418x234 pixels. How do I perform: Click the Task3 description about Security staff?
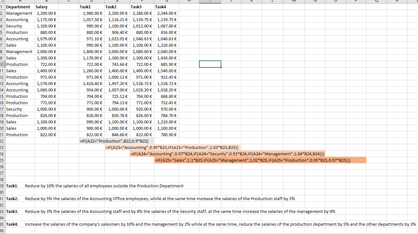point(180,211)
